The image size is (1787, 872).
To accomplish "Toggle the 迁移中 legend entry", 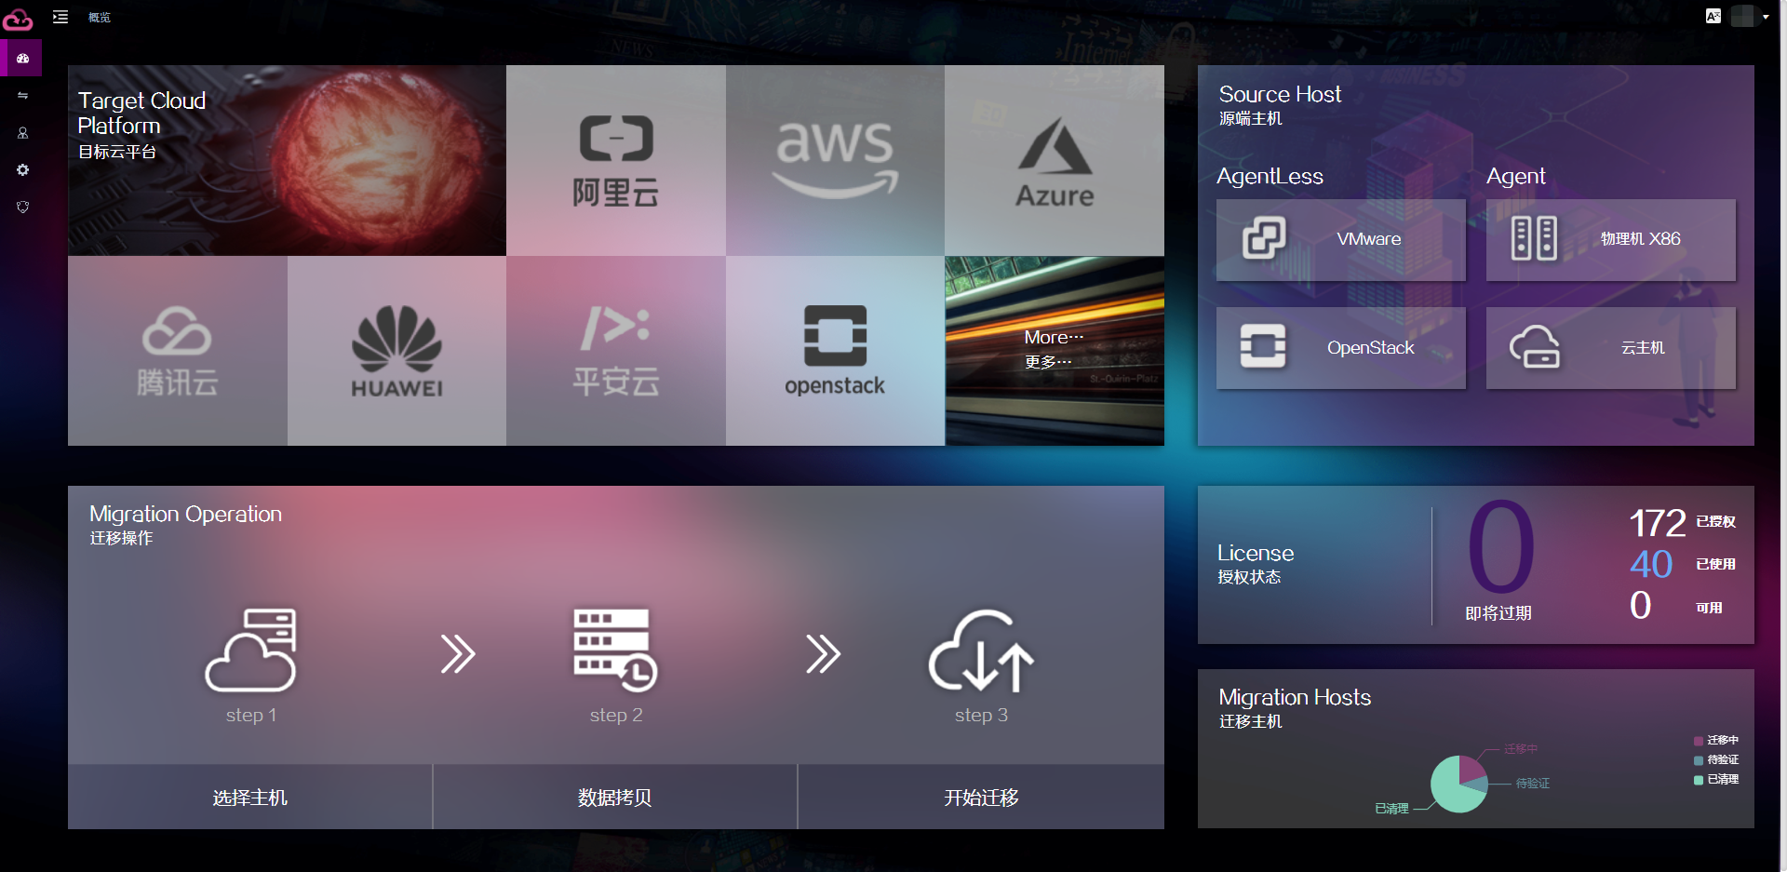I will [x=1716, y=741].
